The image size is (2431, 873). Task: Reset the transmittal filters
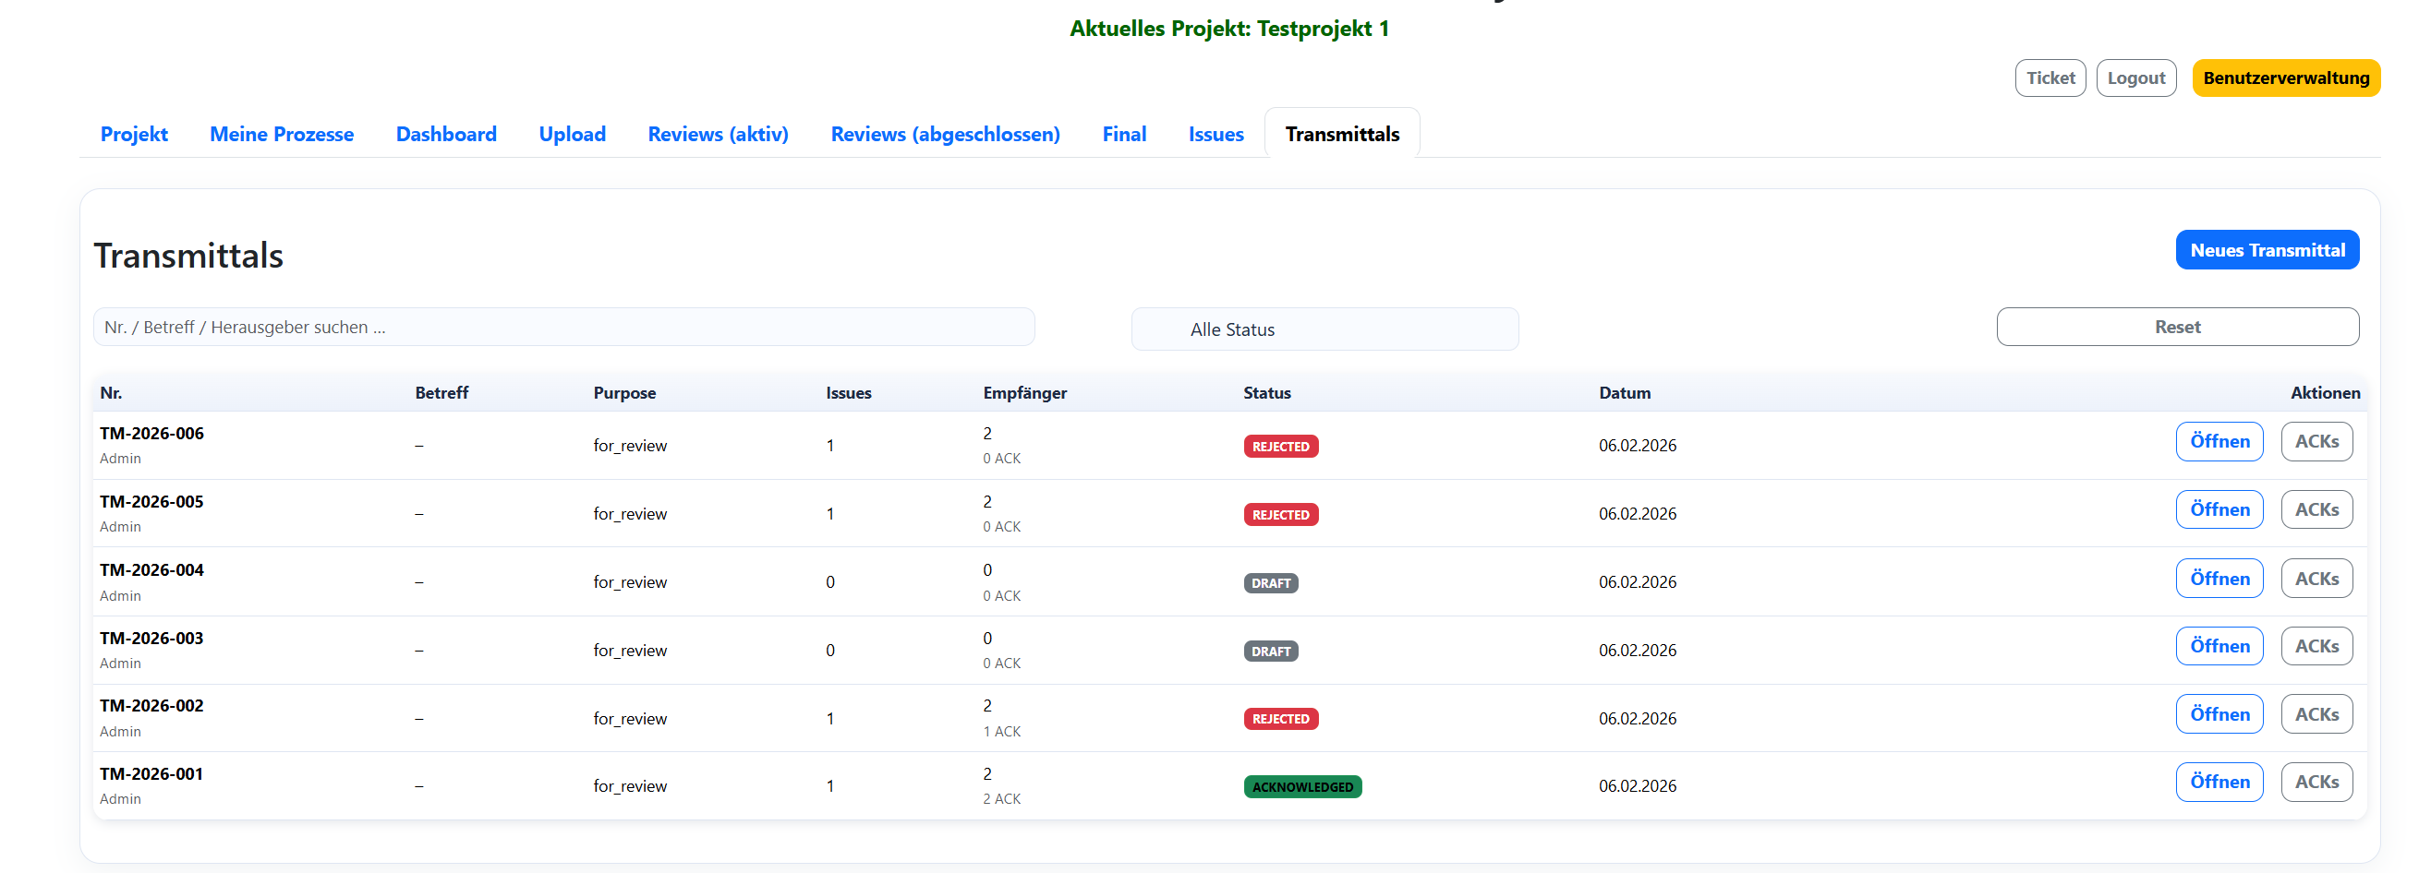coord(2176,327)
